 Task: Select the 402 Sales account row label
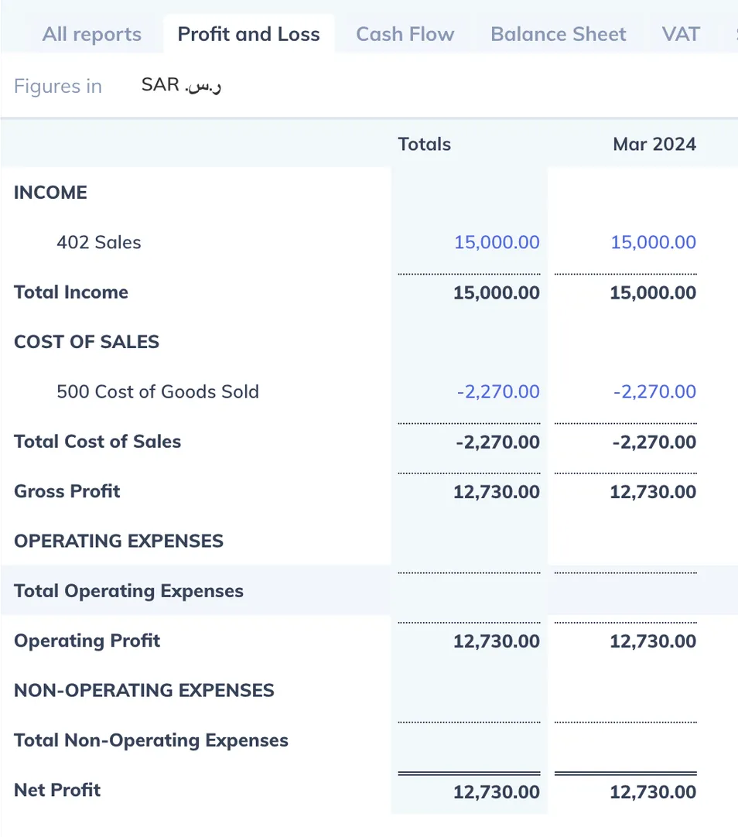[x=99, y=243]
